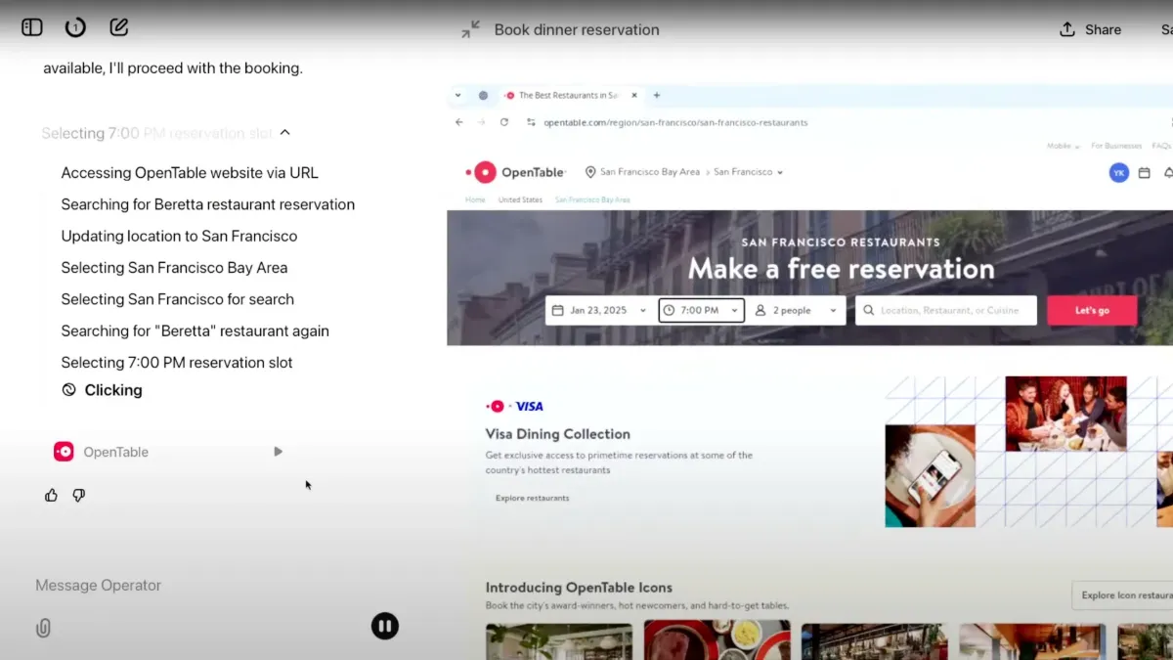The height and width of the screenshot is (660, 1173).
Task: Reload the OpenTable page
Action: pos(504,122)
